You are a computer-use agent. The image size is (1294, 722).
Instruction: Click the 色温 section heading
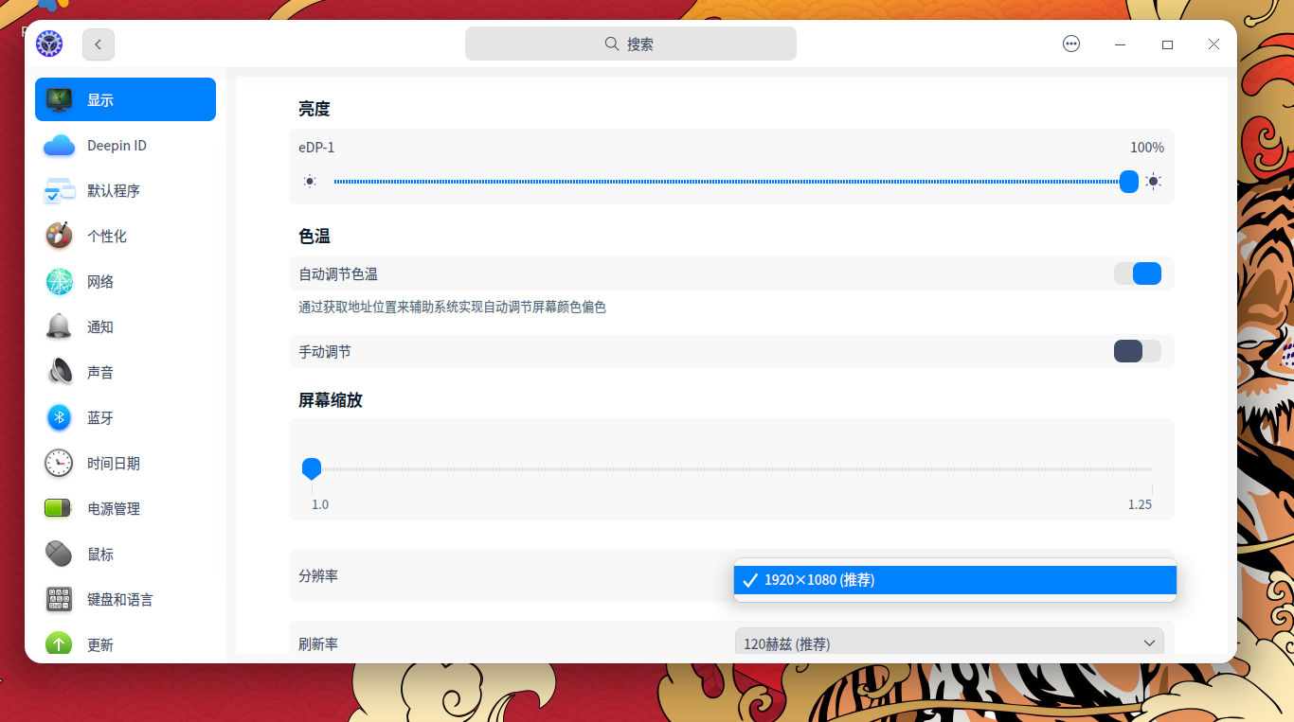[x=315, y=236]
